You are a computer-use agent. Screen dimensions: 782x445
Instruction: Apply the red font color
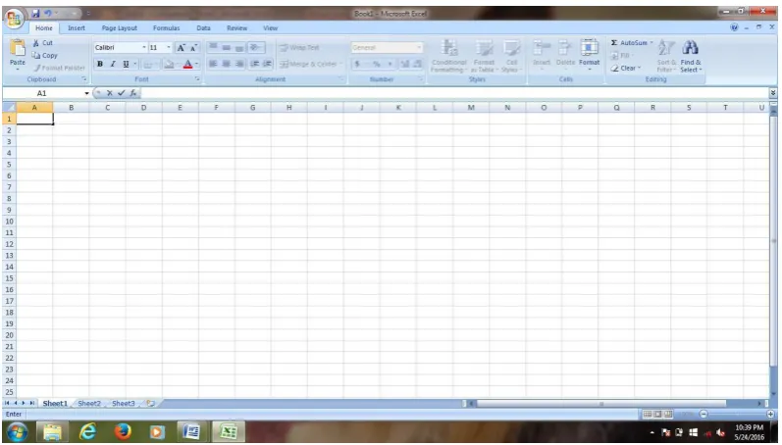188,64
